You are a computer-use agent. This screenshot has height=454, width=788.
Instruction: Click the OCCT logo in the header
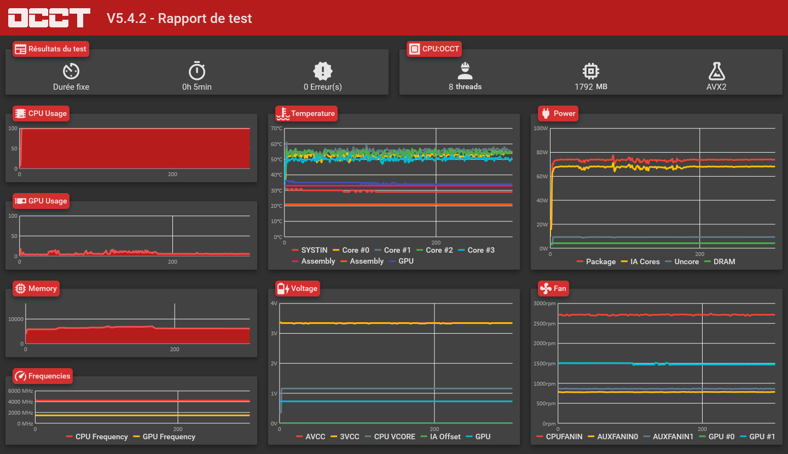[49, 18]
